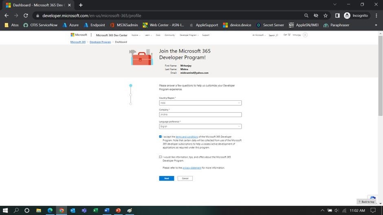Click the Microsoft logo in site header
This screenshot has width=383, height=215.
[79, 35]
